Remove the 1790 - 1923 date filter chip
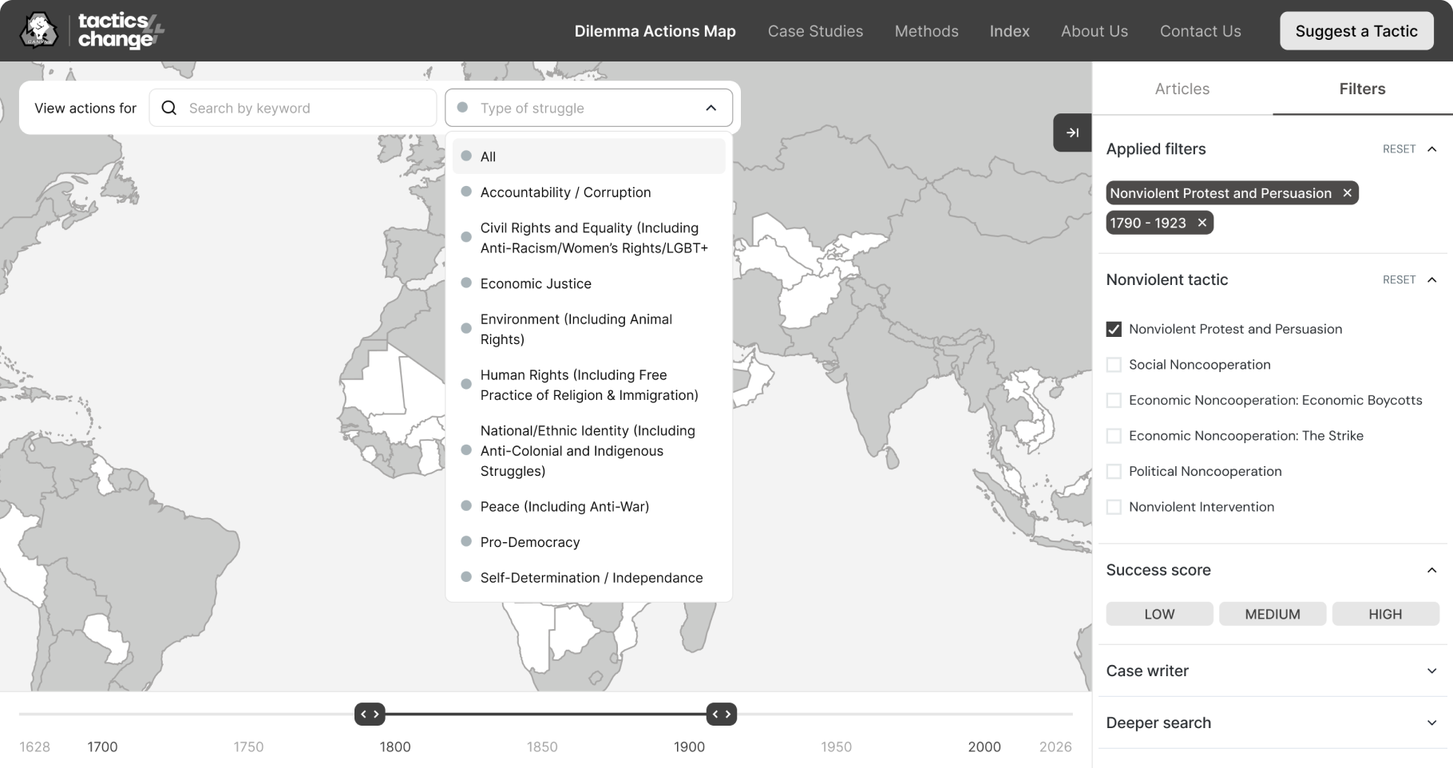Image resolution: width=1453 pixels, height=768 pixels. click(x=1202, y=223)
